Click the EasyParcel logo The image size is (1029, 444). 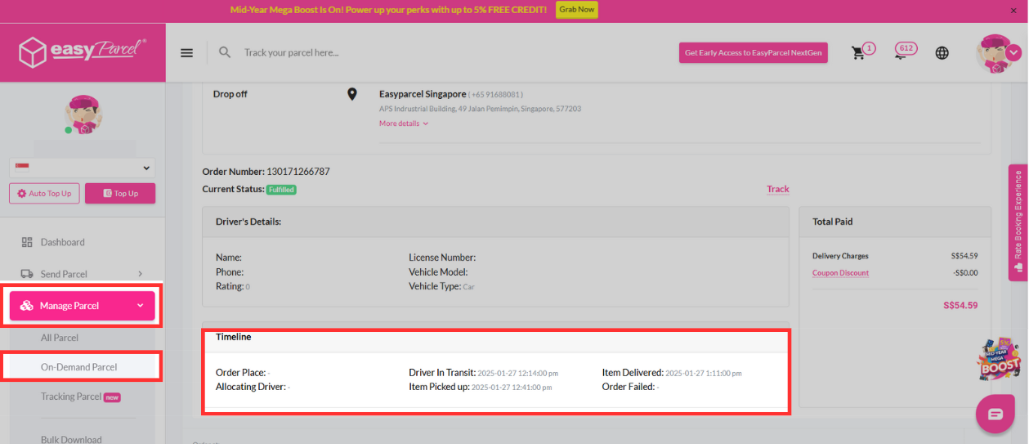pyautogui.click(x=83, y=52)
